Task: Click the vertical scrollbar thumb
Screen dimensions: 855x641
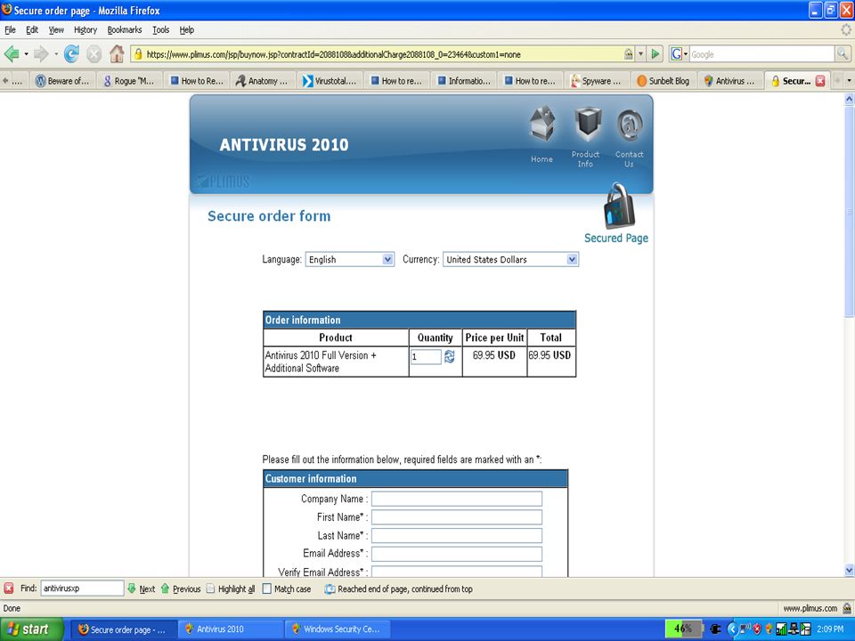Action: (849, 211)
